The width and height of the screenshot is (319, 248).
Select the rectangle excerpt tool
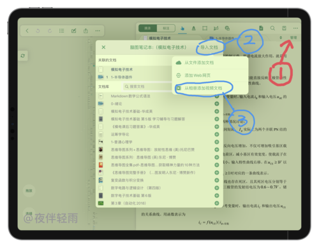[205, 28]
